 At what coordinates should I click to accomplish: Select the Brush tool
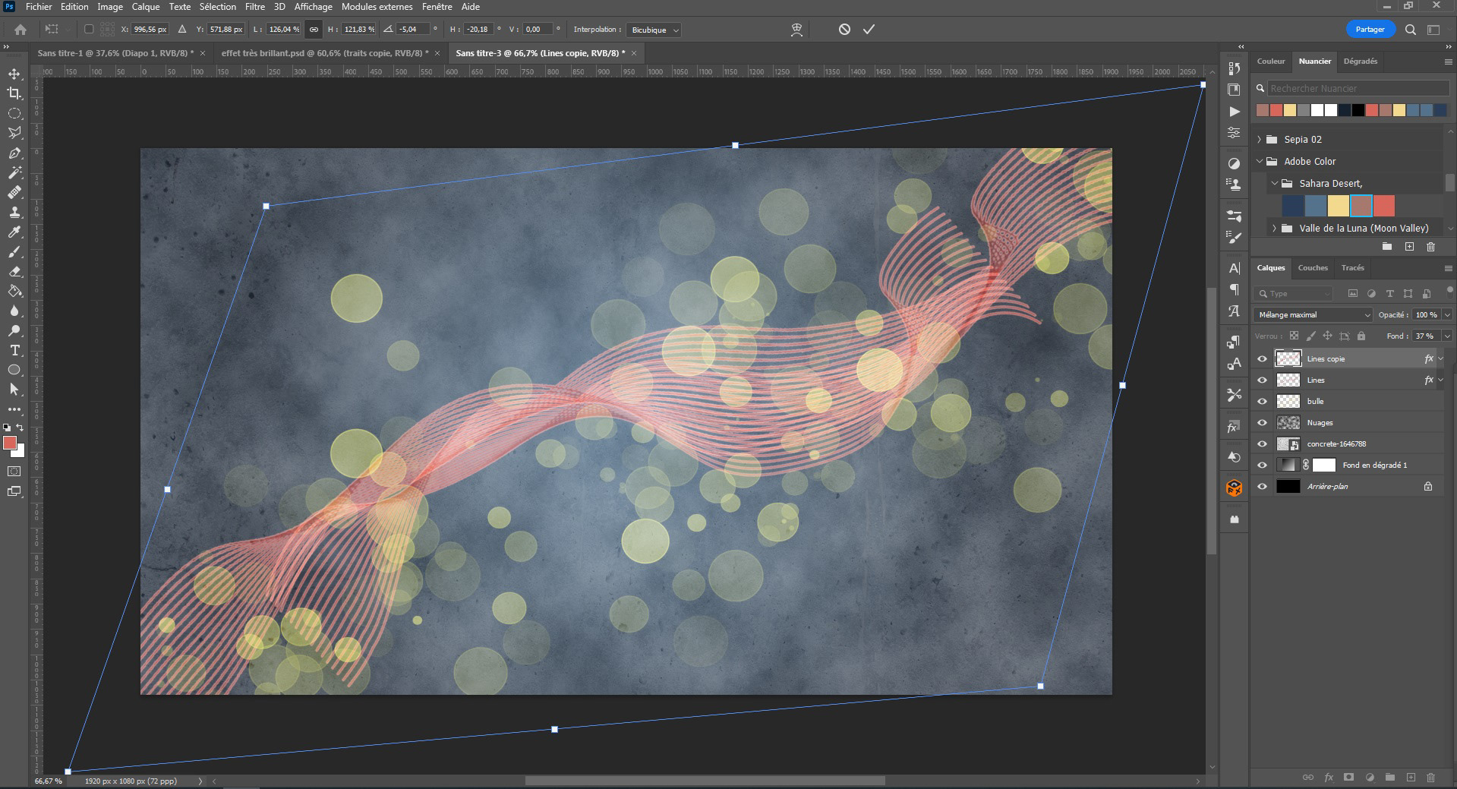pos(14,251)
